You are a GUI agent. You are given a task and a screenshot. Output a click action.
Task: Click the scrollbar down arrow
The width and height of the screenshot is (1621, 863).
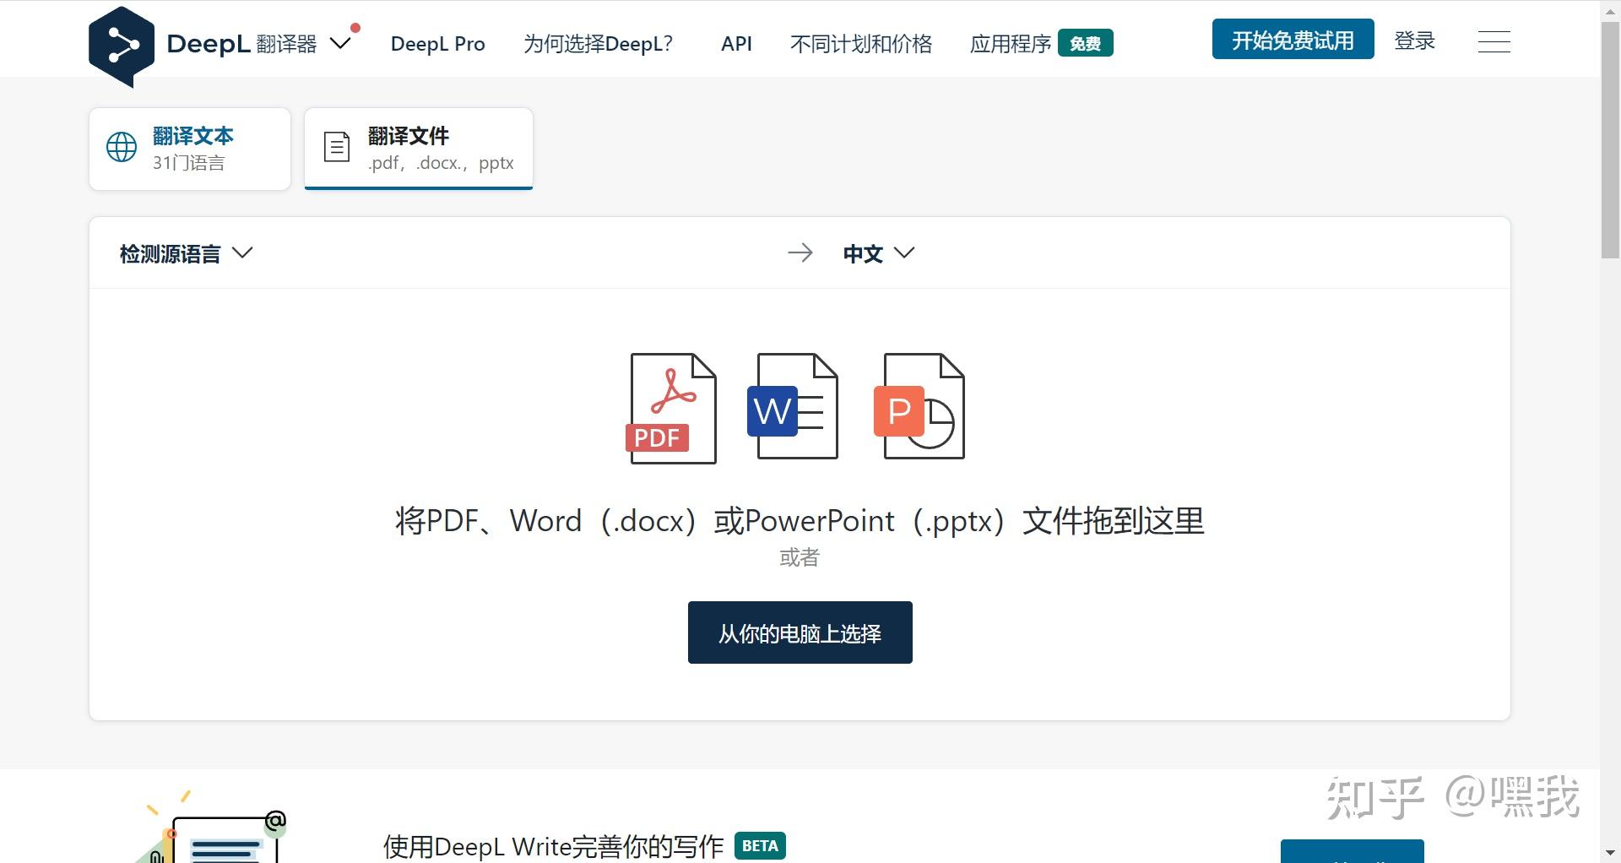pos(1610,853)
